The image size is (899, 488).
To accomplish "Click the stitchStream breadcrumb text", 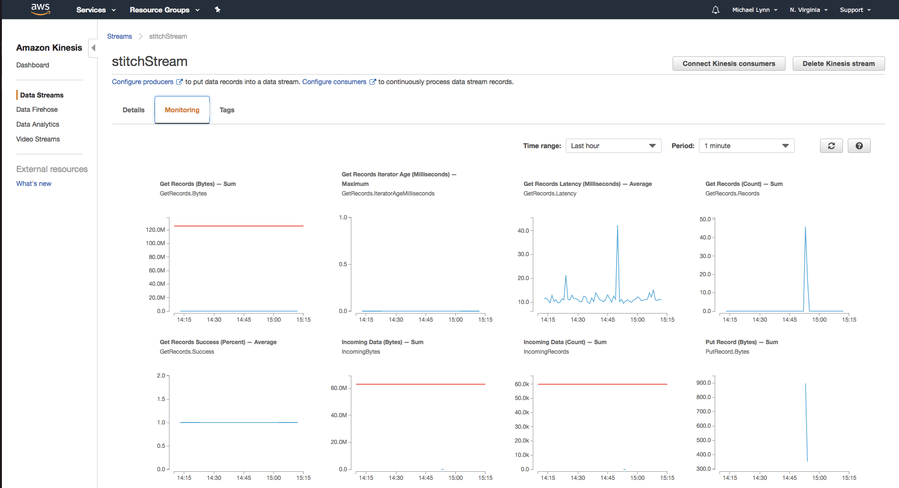I will pos(168,36).
